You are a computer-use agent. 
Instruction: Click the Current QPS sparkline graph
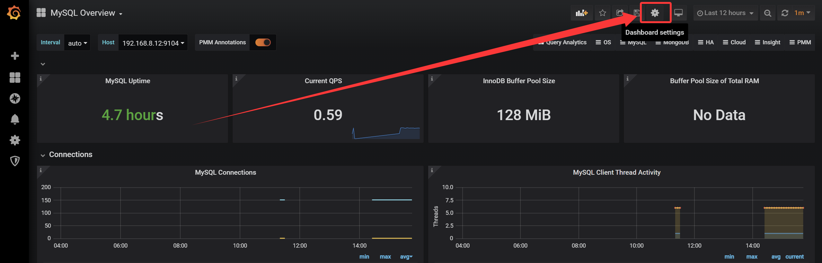[386, 133]
